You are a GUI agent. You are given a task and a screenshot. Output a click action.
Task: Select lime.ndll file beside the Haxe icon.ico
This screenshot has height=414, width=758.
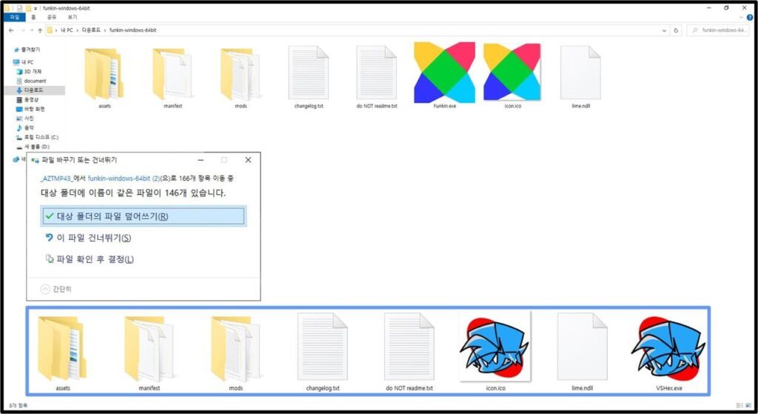pyautogui.click(x=580, y=73)
